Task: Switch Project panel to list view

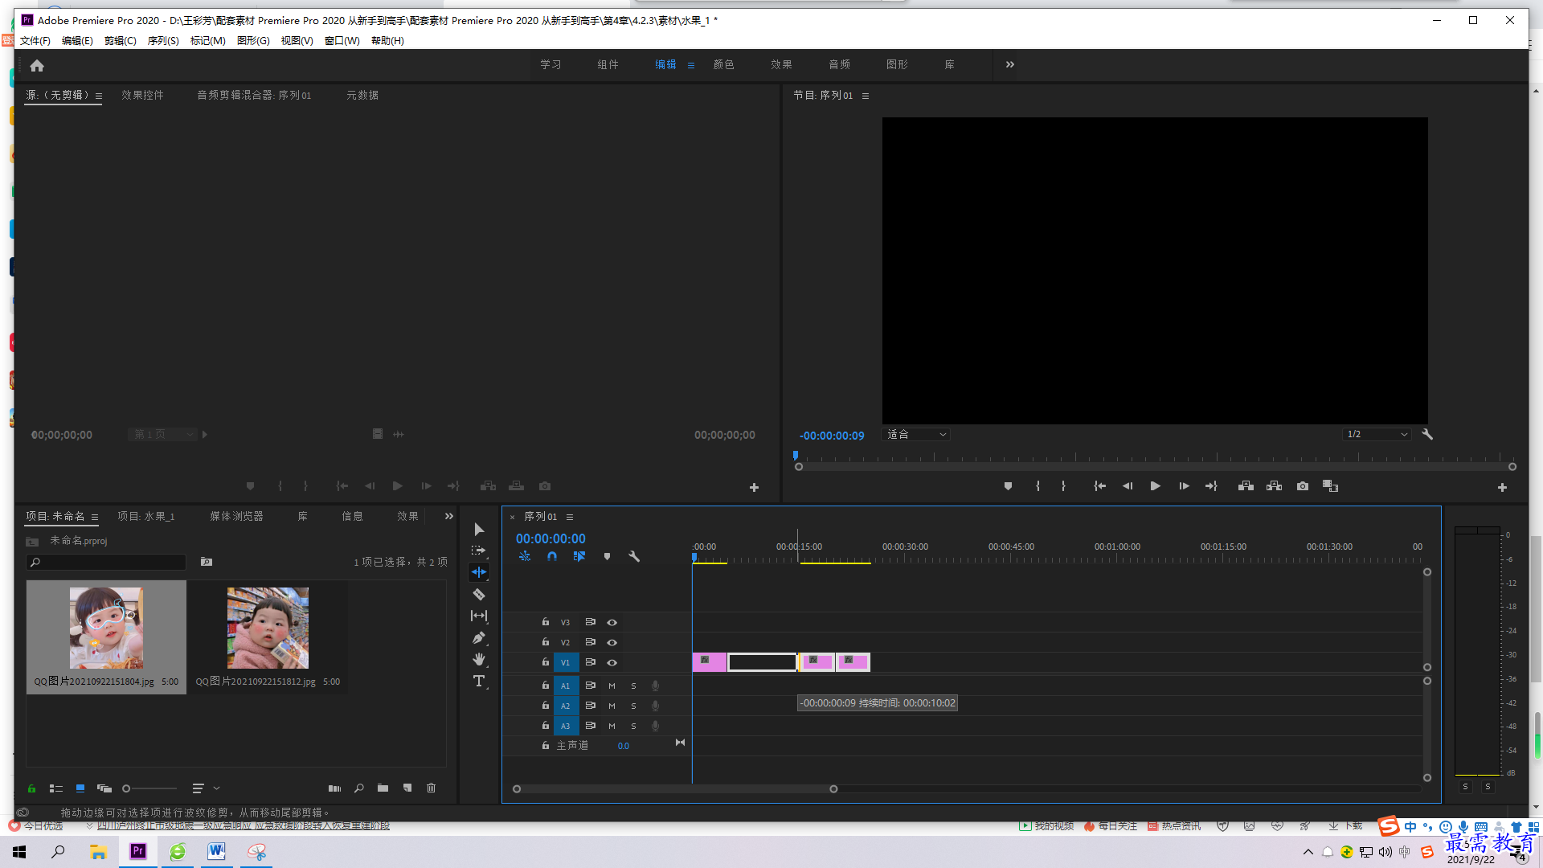Action: point(56,788)
